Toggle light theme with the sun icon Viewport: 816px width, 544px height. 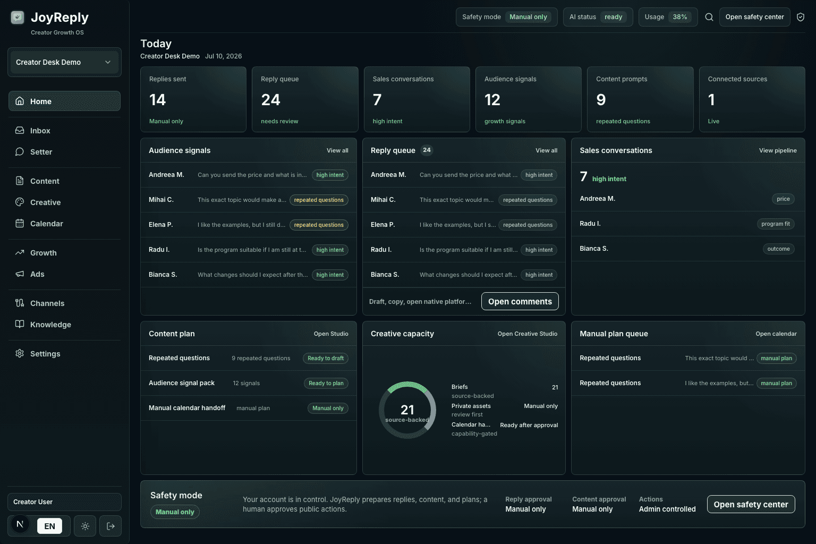pyautogui.click(x=85, y=526)
